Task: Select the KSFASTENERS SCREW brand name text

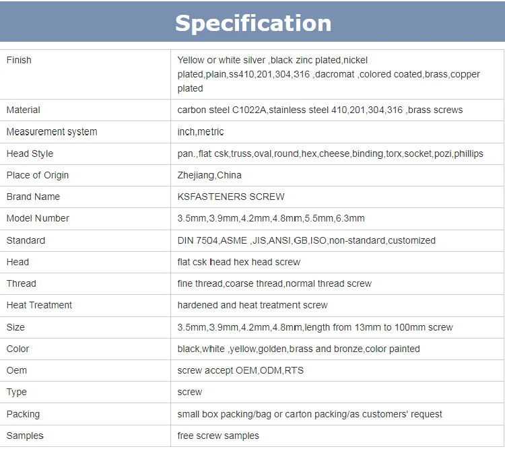Action: [x=231, y=197]
